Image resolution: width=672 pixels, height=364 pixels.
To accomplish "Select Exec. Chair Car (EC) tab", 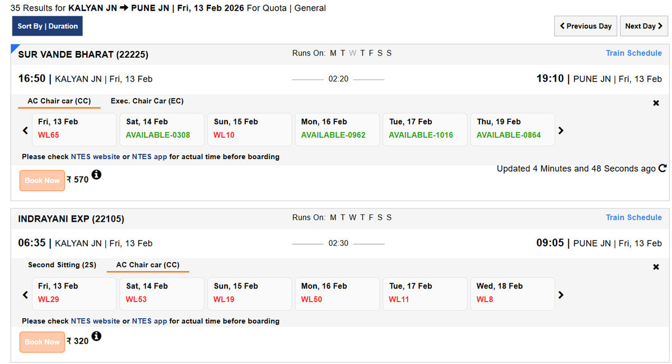I will pyautogui.click(x=147, y=101).
